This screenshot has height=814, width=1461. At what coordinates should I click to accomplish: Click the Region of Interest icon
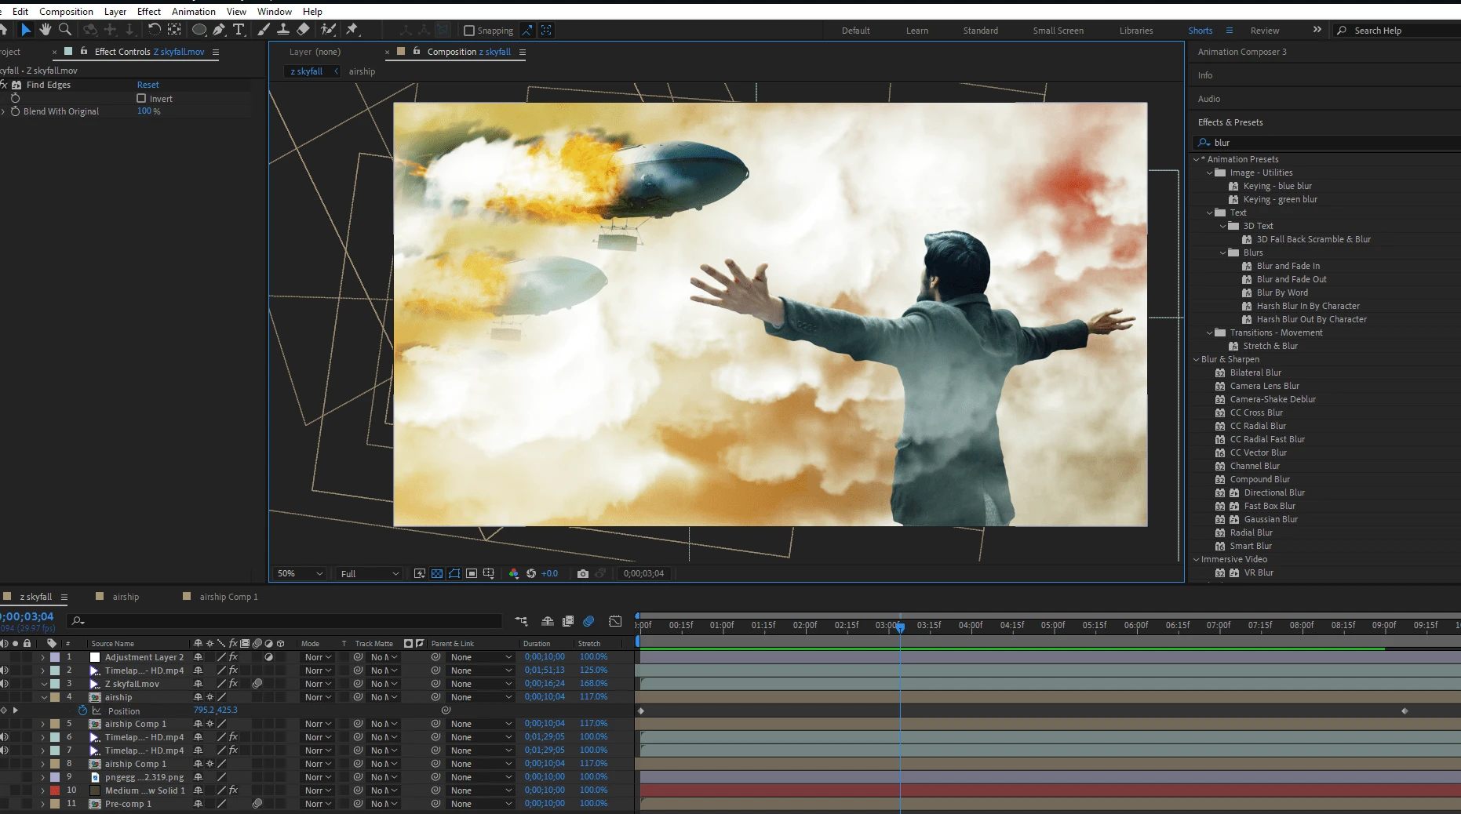pos(472,573)
